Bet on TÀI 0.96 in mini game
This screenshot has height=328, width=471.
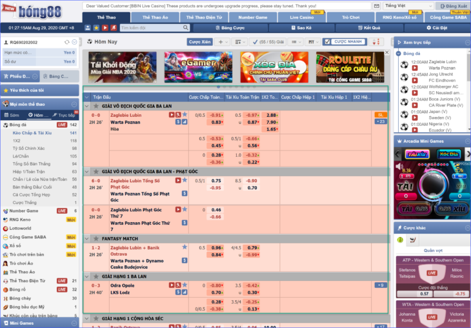click(414, 209)
